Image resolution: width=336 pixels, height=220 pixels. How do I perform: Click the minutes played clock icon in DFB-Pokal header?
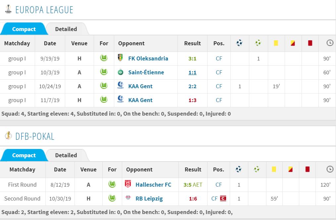(330, 169)
